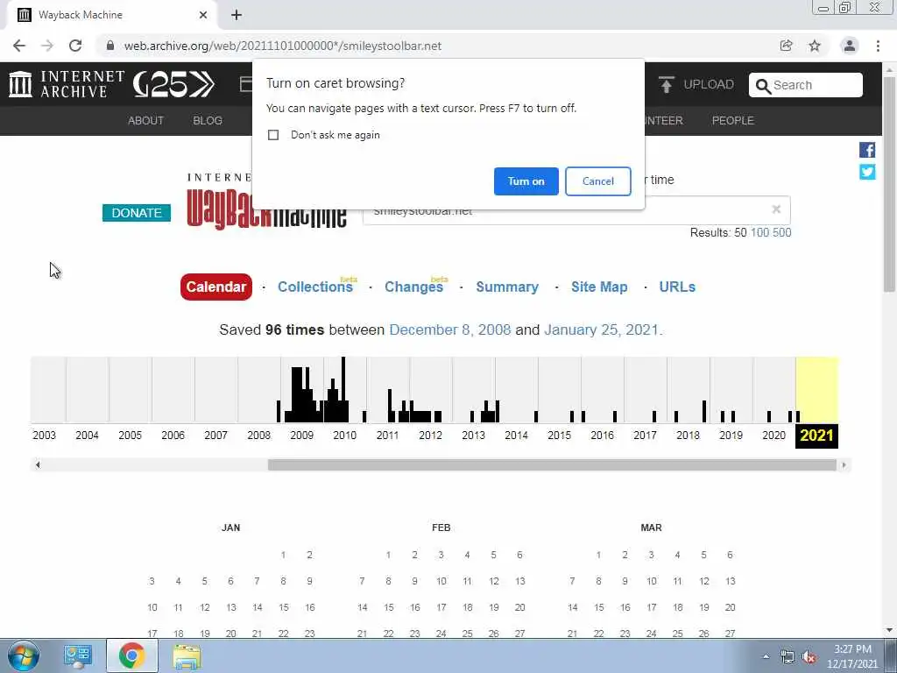Click the timeline horizontal scrollbar thumb
The width and height of the screenshot is (897, 673).
pyautogui.click(x=552, y=465)
